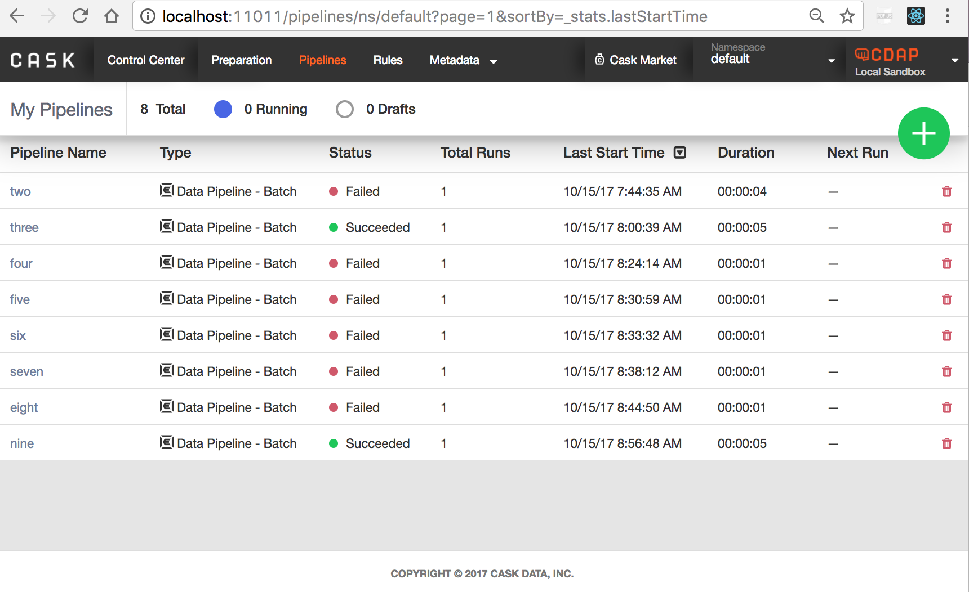This screenshot has width=969, height=592.
Task: Delete the pipeline named three
Action: (x=946, y=227)
